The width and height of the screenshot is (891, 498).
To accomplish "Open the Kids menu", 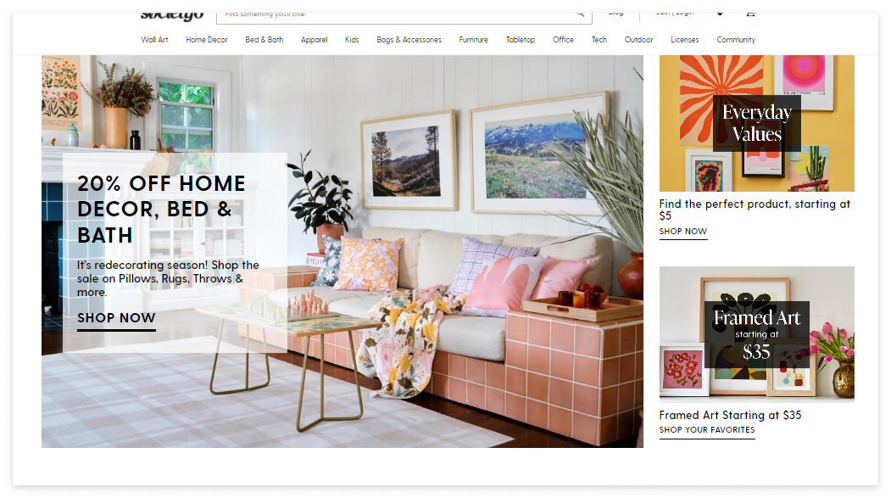I will tap(352, 40).
